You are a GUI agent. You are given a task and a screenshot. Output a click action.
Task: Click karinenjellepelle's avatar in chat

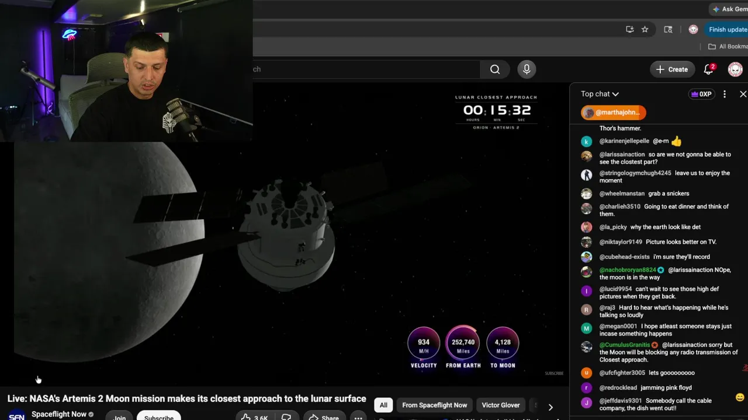[x=587, y=142]
